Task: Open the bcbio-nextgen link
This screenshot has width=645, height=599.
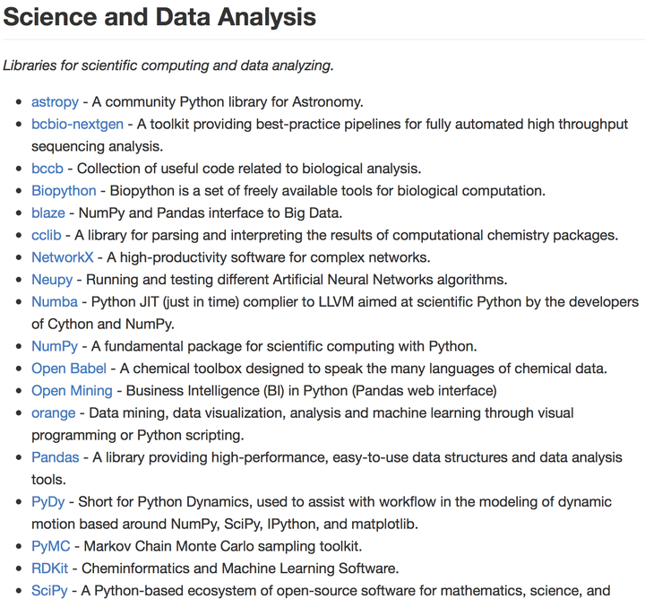Action: click(x=77, y=124)
